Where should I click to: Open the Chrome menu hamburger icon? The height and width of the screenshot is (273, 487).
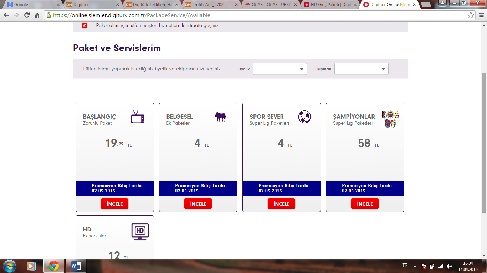(x=481, y=15)
